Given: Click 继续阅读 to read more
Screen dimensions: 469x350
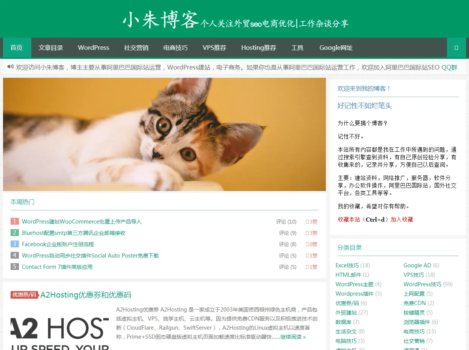Looking at the screenshot, I should [293, 337].
